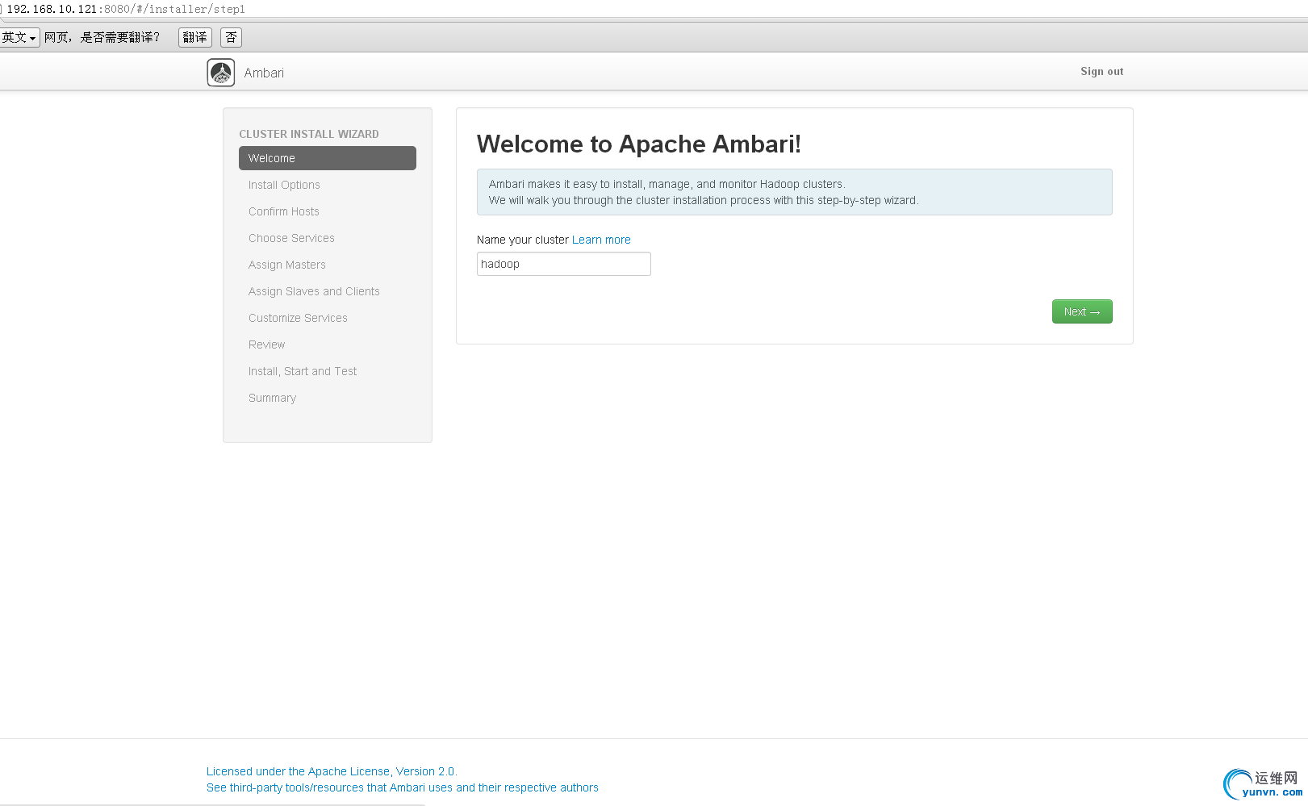This screenshot has height=806, width=1308.
Task: Click the green Next button
Action: tap(1081, 311)
